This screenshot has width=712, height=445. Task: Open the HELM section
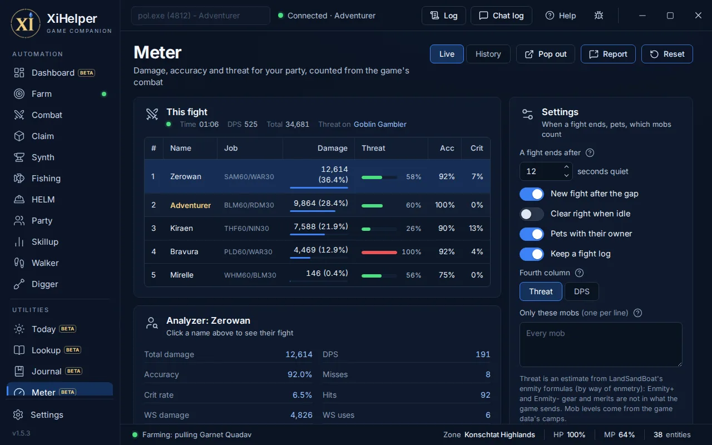tap(60, 200)
